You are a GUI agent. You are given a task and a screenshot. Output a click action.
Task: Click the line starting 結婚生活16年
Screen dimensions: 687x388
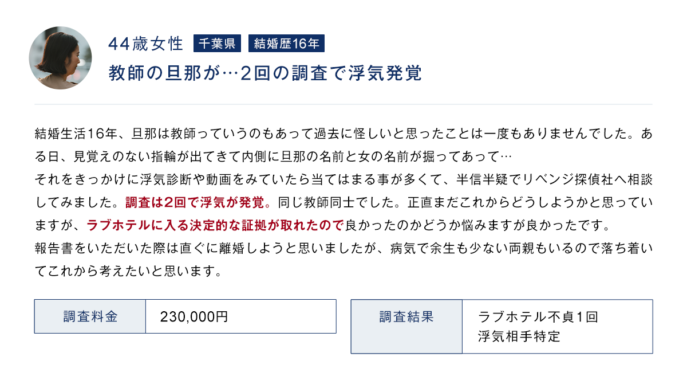tap(342, 135)
